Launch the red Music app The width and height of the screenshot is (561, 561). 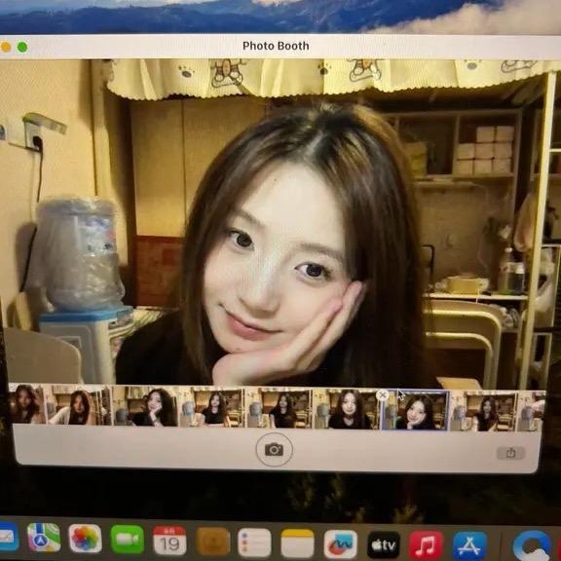(x=426, y=545)
